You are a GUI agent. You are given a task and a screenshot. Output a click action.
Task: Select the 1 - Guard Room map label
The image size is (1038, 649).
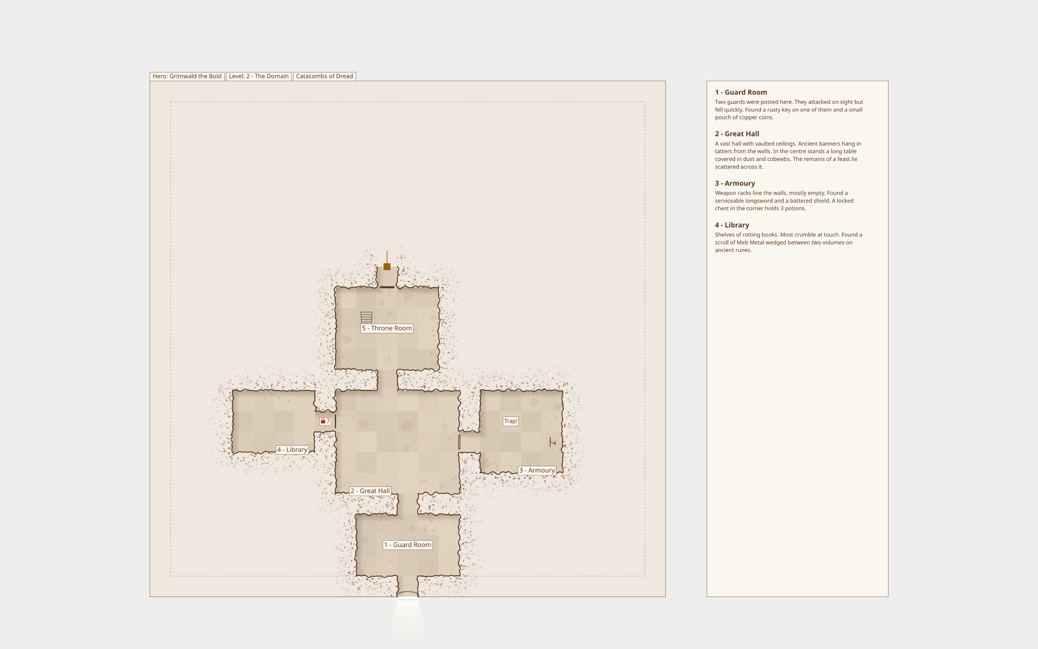[407, 545]
